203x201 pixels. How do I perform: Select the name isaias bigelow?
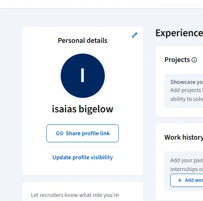coord(83,109)
